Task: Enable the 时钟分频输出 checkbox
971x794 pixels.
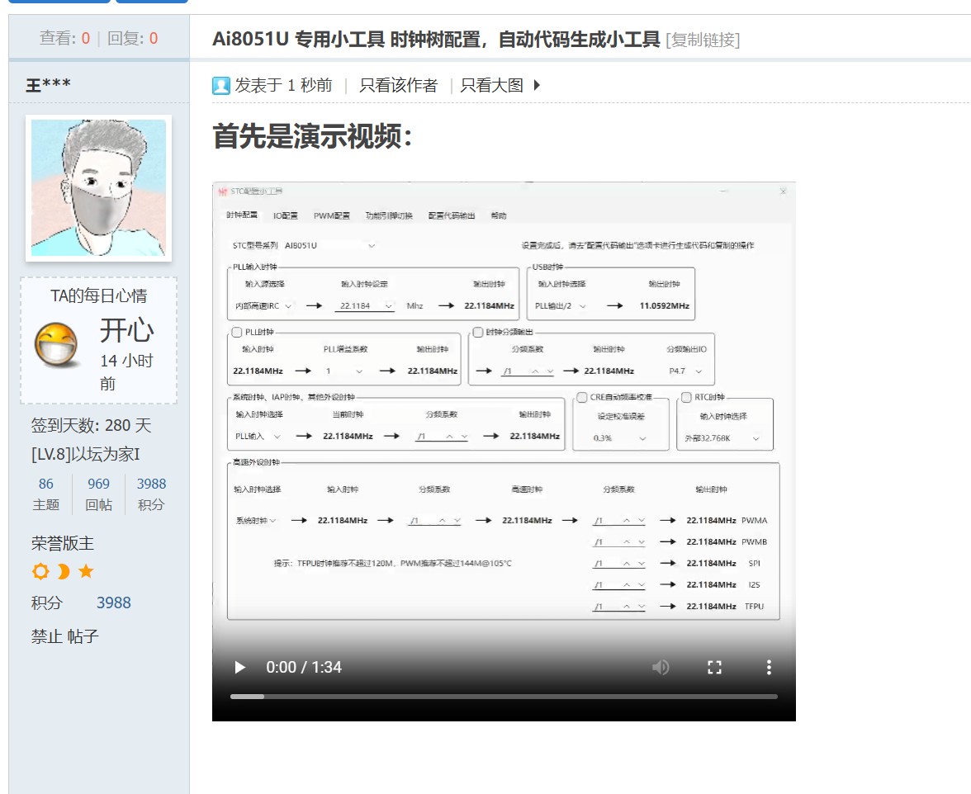Action: (478, 333)
